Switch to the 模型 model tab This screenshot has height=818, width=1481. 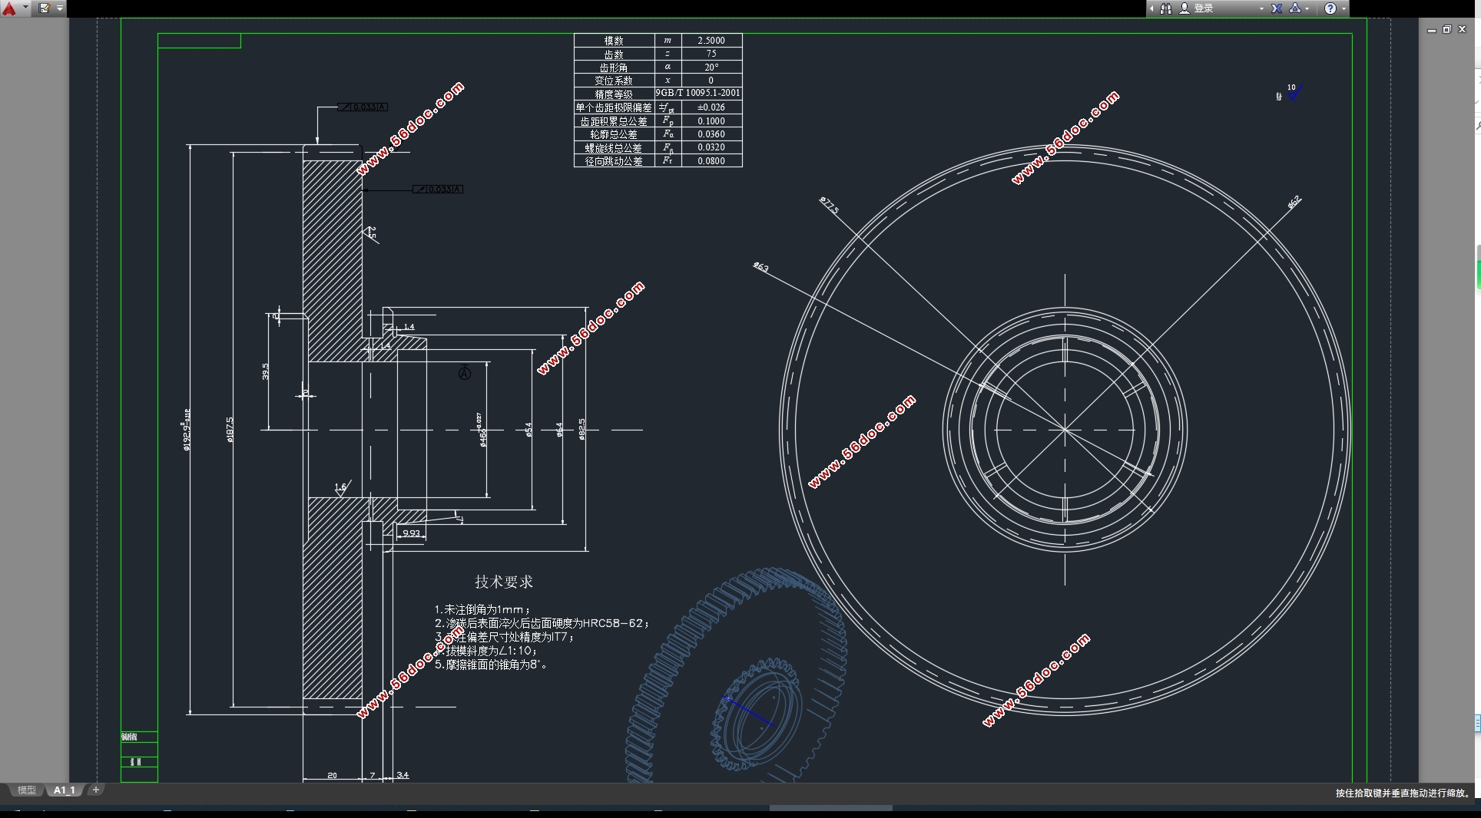click(27, 790)
